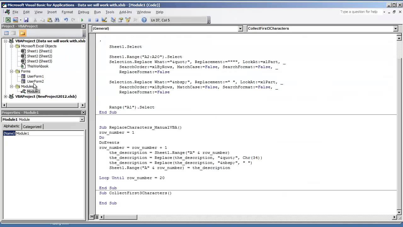This screenshot has width=403, height=227.
Task: Switch to the Alphabetic properties tab
Action: [12, 126]
